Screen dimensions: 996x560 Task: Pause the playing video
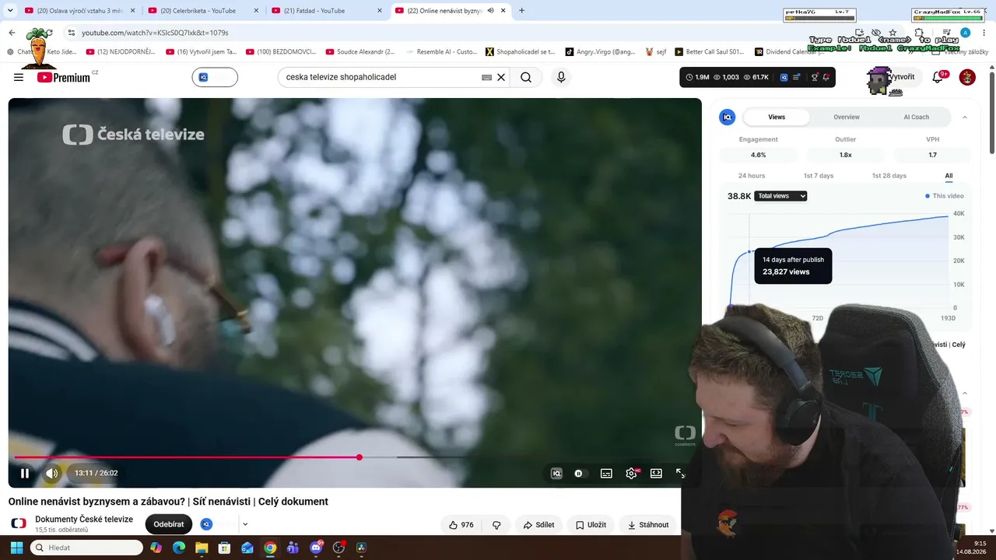[25, 473]
